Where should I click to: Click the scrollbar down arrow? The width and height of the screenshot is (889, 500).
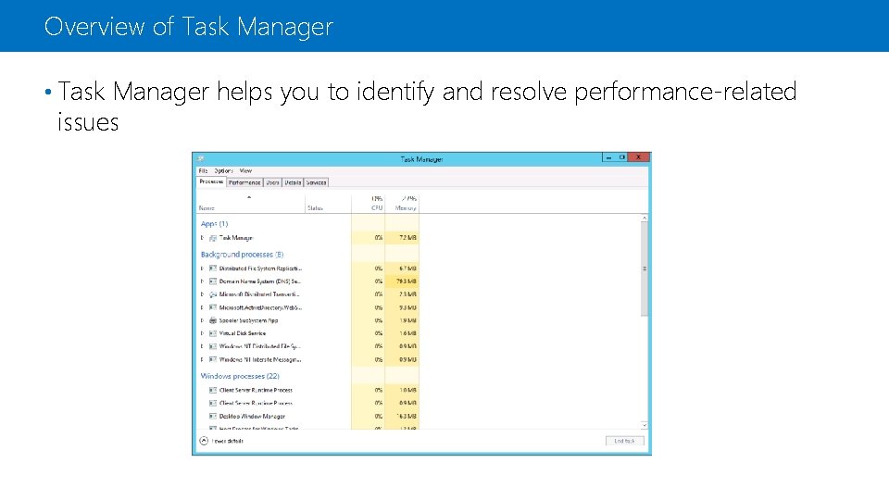[x=645, y=425]
